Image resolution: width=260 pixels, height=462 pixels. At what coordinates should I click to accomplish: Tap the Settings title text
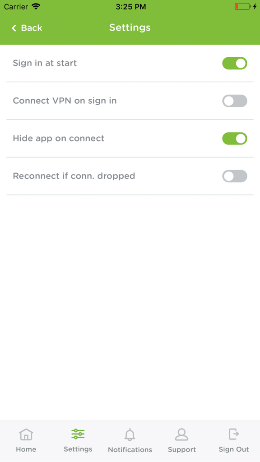pos(130,28)
